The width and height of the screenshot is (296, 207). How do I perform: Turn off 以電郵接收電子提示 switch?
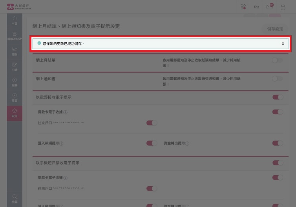278,97
